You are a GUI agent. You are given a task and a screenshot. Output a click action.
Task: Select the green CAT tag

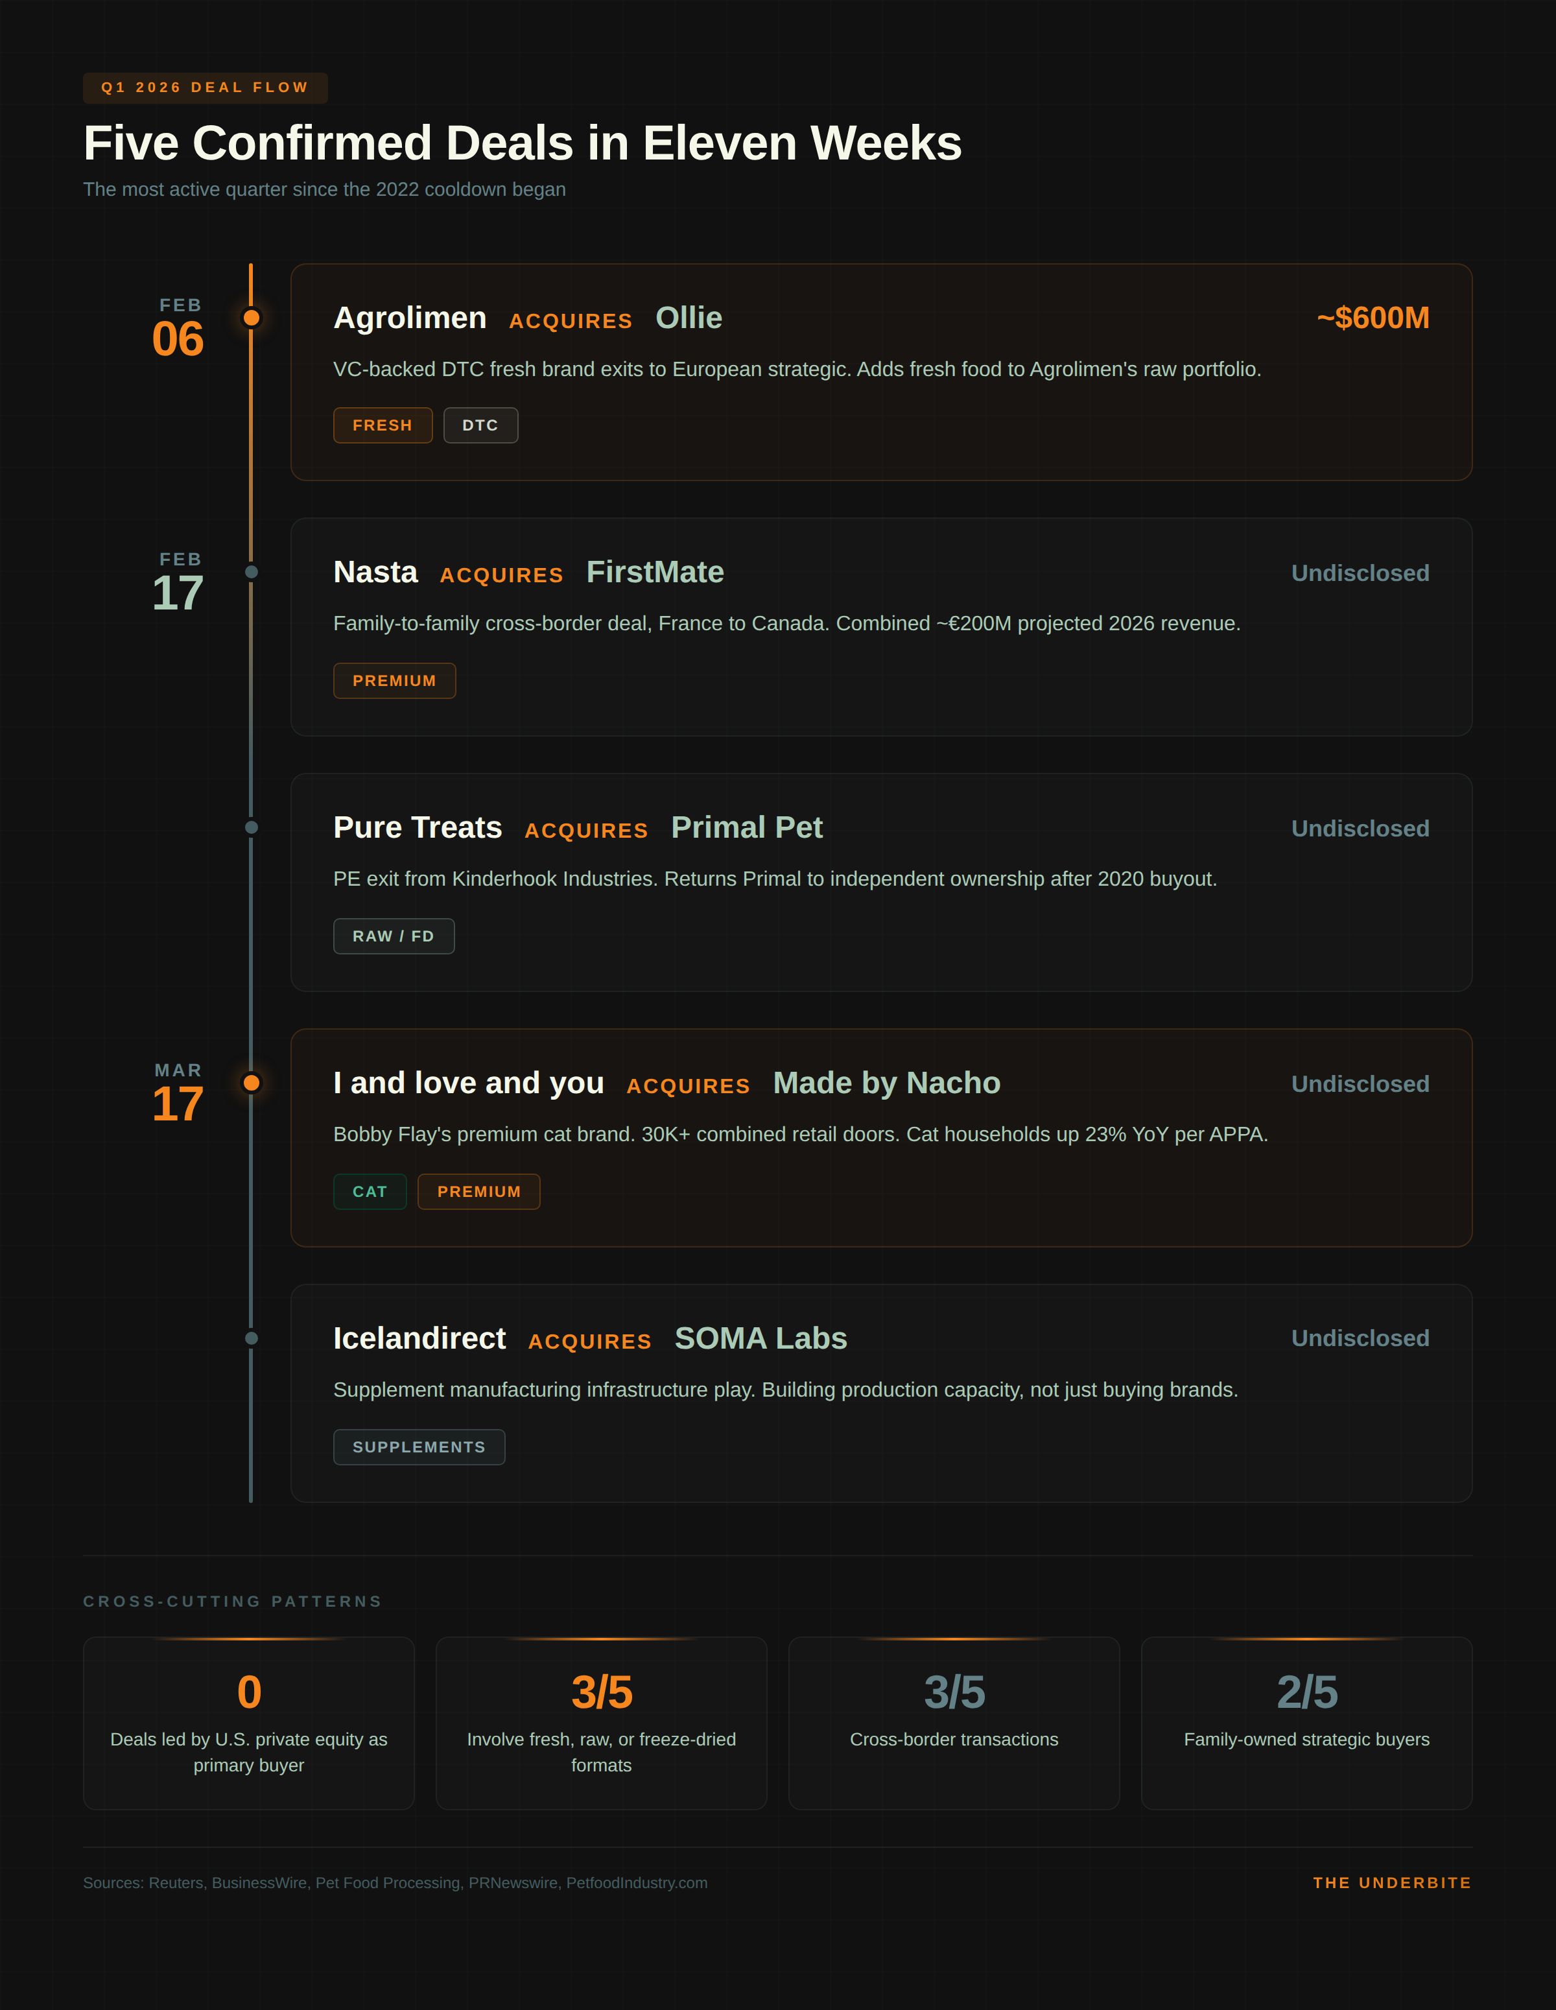(370, 1192)
